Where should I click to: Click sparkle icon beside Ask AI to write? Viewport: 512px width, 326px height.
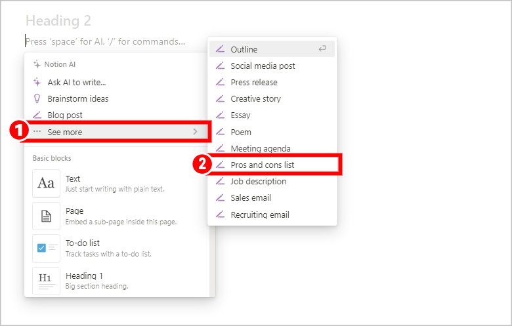37,82
